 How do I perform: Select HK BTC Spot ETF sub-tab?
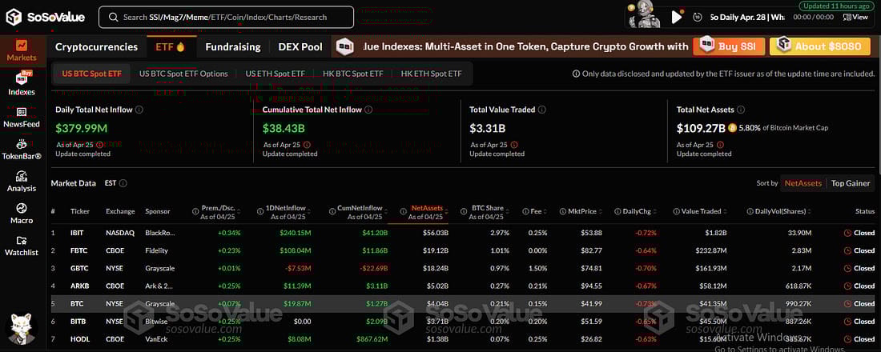pos(353,74)
